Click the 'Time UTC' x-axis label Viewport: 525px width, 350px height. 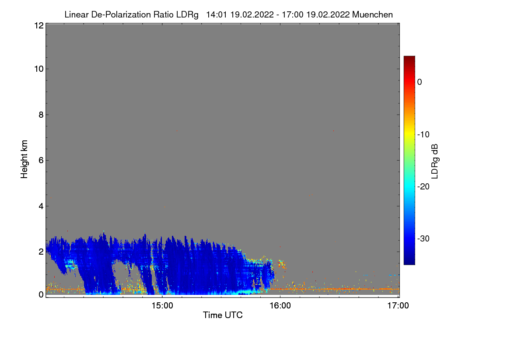coord(223,315)
